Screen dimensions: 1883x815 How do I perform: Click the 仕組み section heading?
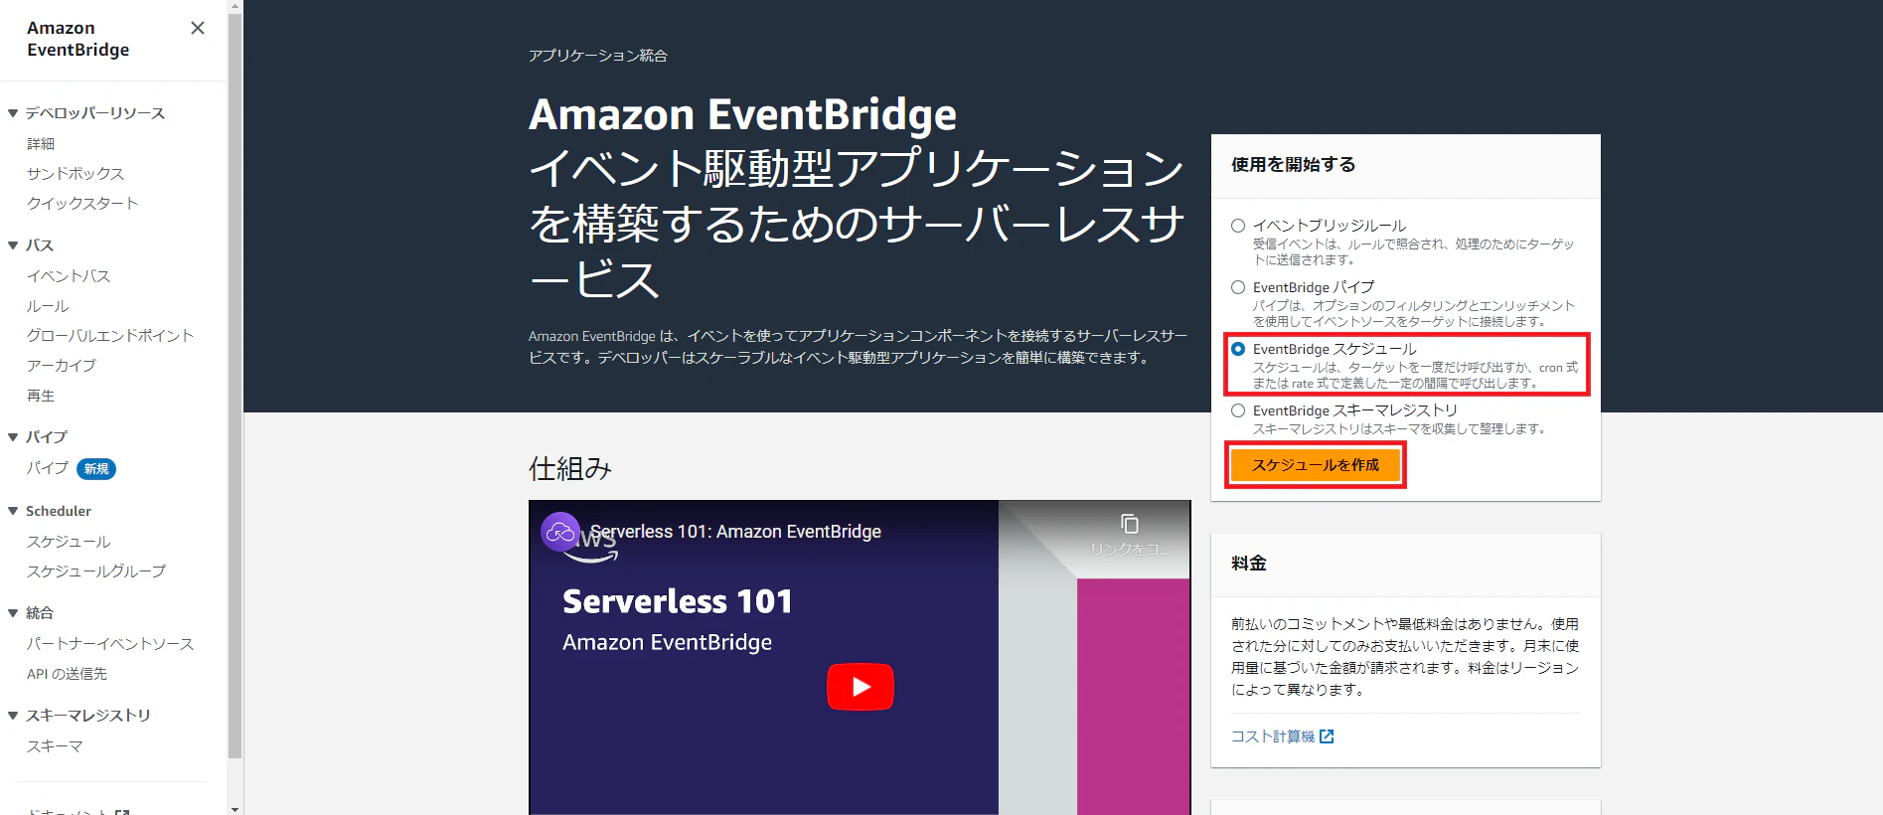(570, 469)
